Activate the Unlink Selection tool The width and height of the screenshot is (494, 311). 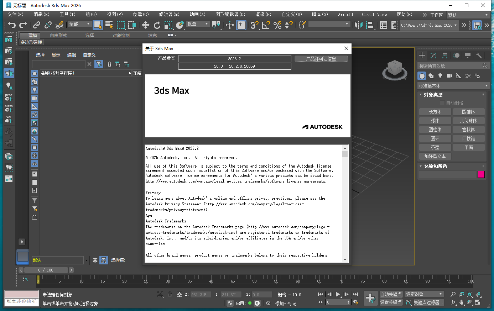pos(48,25)
